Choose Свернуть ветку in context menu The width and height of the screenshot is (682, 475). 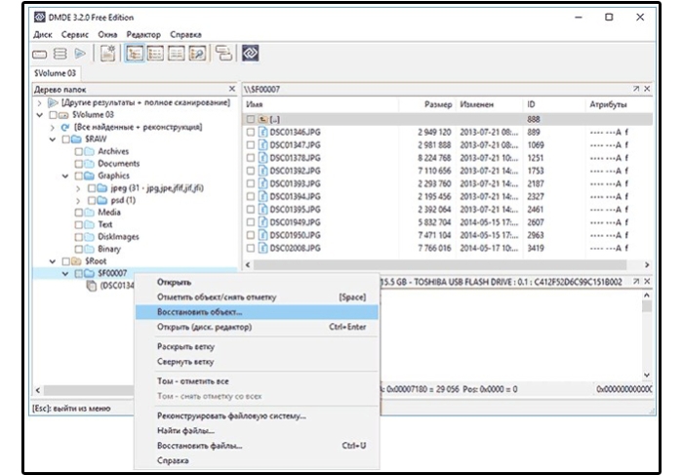point(257,362)
